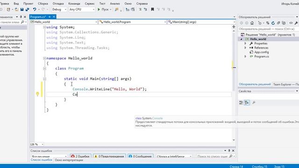Toggle the bookmark icon in the toolbar

[152, 9]
